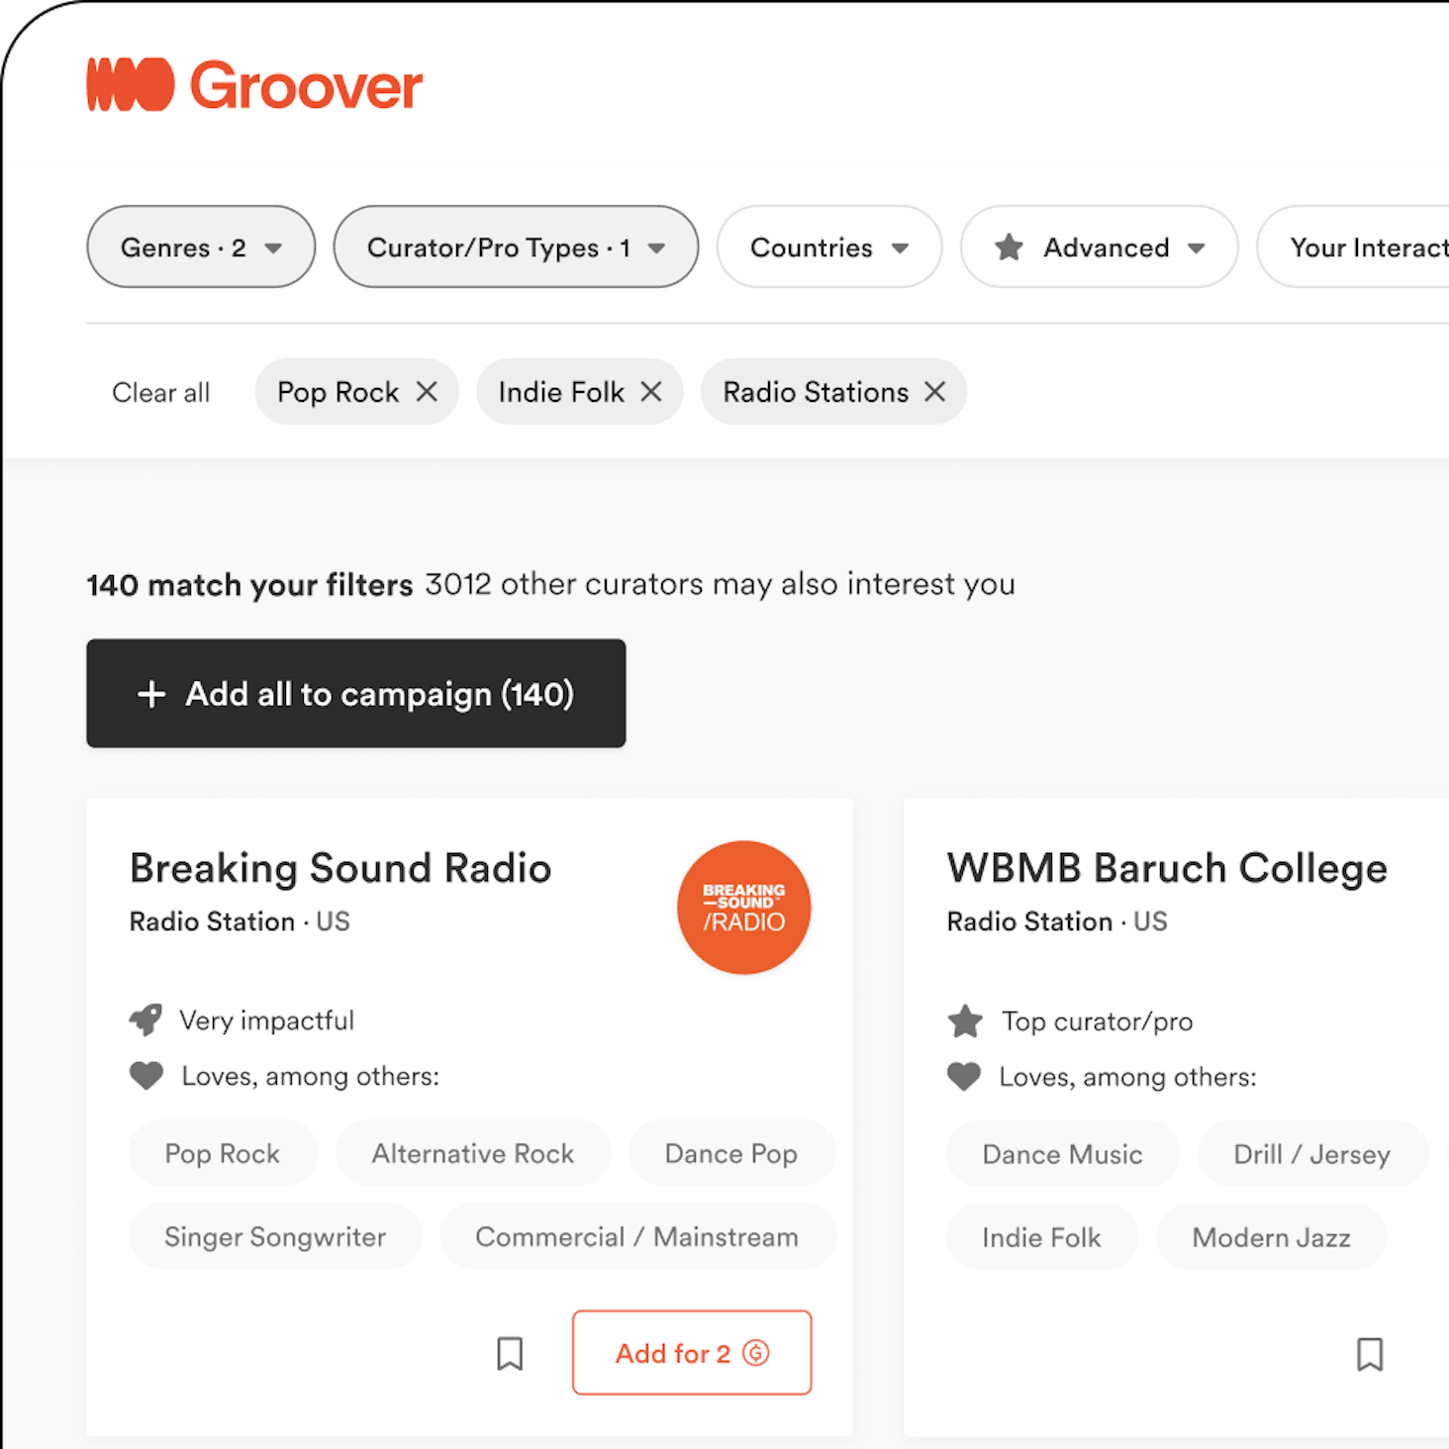Bookmark Breaking Sound Radio
Viewport: 1449px width, 1449px height.
510,1353
